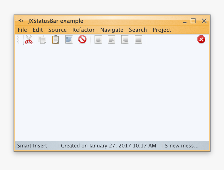
Task: Open the Refactor menu
Action: (x=83, y=30)
